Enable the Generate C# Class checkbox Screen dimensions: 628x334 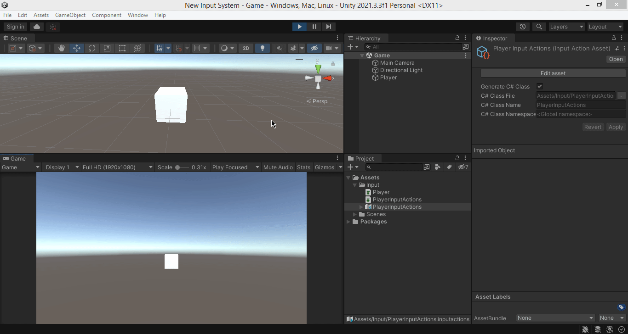(x=539, y=86)
